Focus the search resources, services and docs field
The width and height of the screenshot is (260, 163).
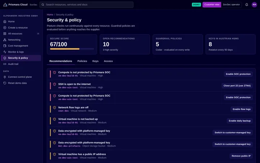(x=86, y=5)
